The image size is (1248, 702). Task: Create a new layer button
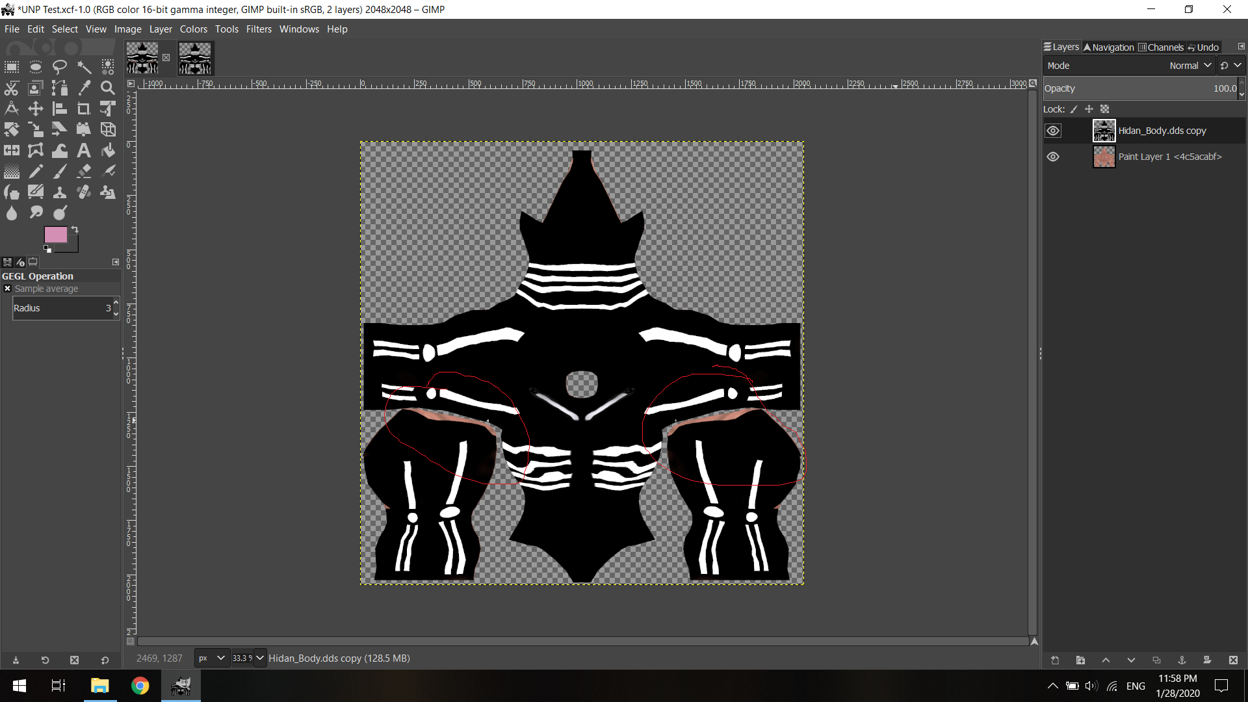(1055, 660)
